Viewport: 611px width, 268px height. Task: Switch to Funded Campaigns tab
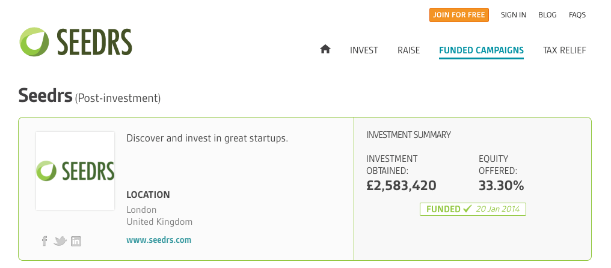point(481,51)
